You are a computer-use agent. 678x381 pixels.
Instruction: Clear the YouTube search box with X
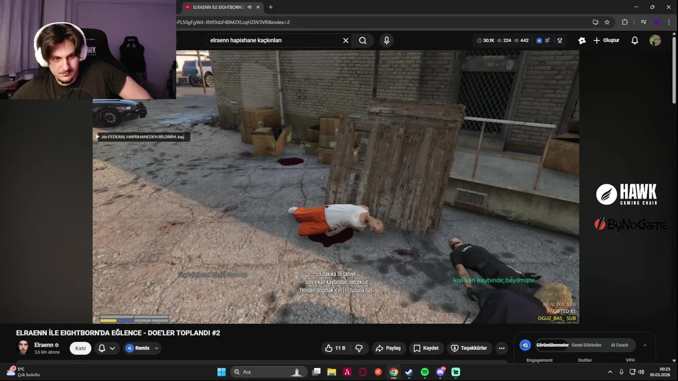346,40
